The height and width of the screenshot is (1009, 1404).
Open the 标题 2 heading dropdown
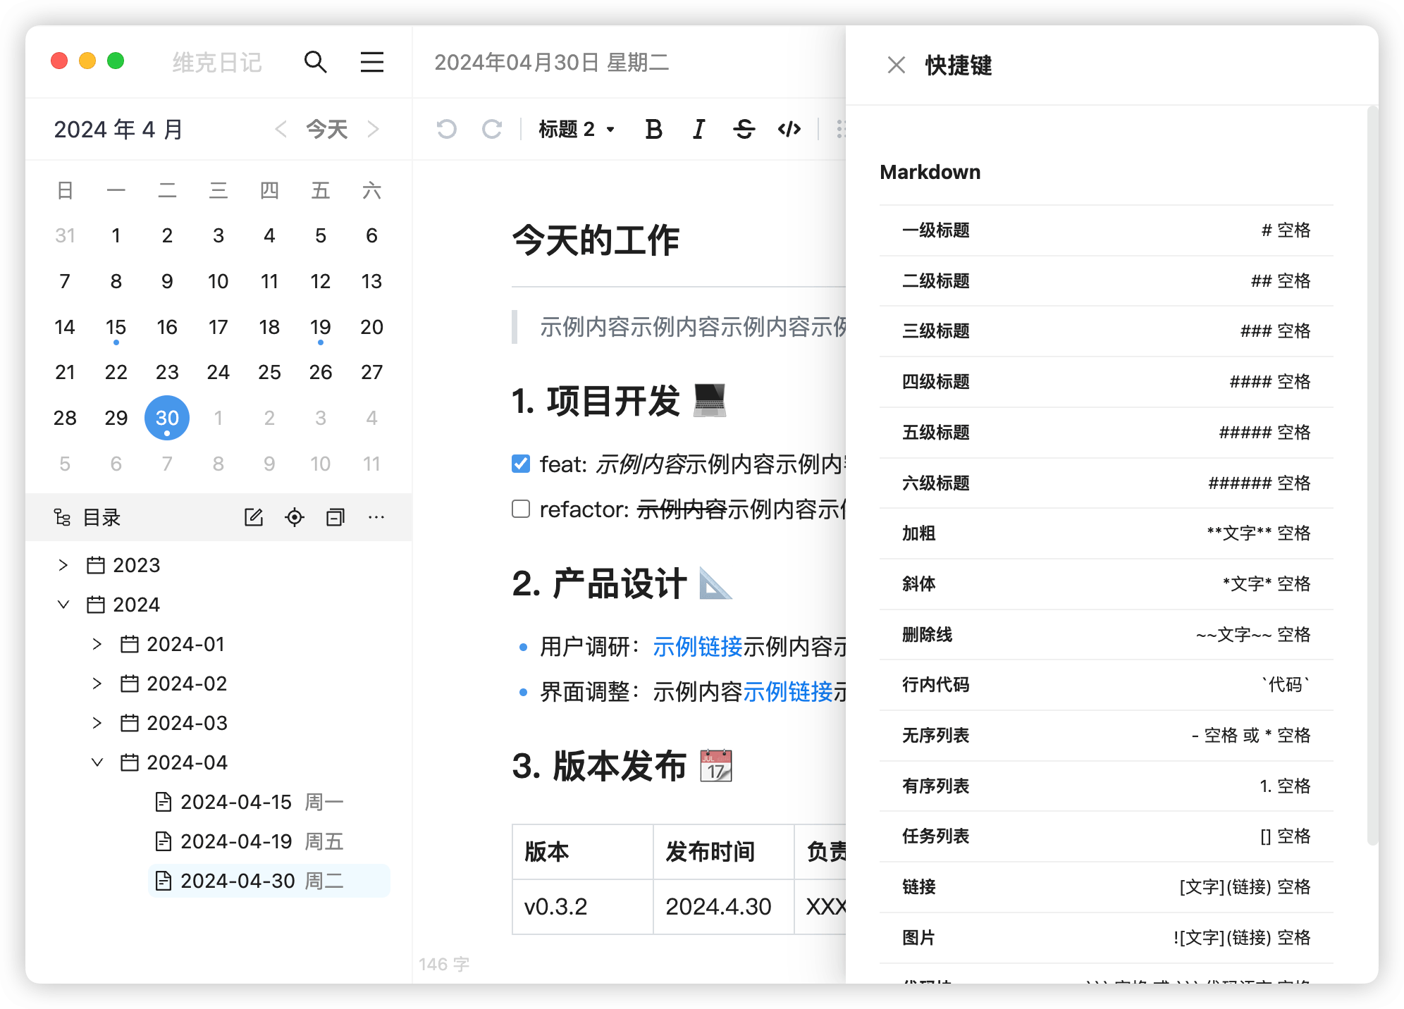point(577,129)
